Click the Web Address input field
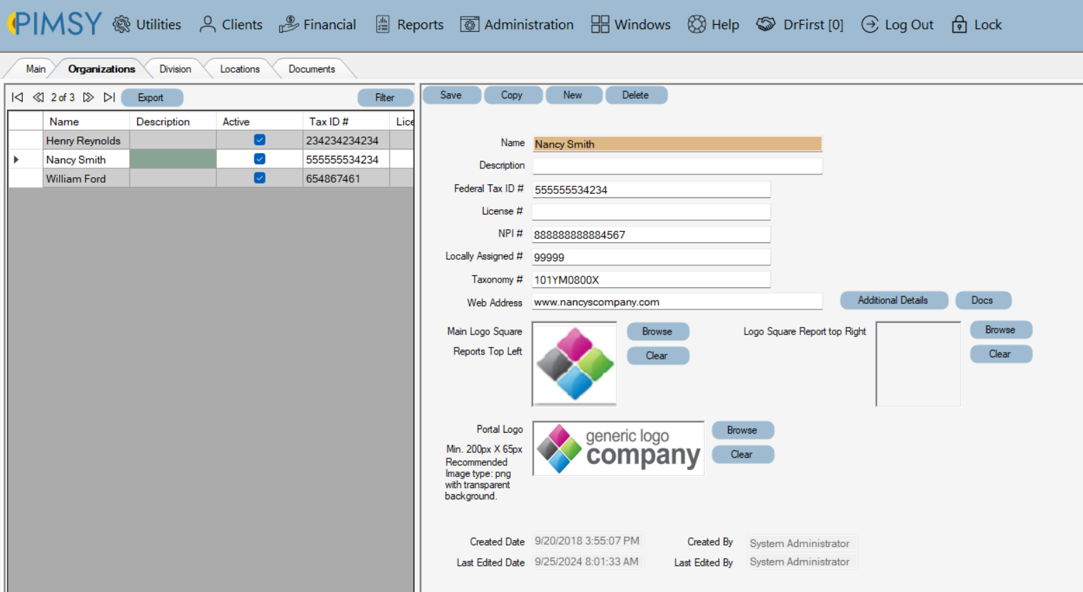This screenshot has height=592, width=1083. [676, 301]
